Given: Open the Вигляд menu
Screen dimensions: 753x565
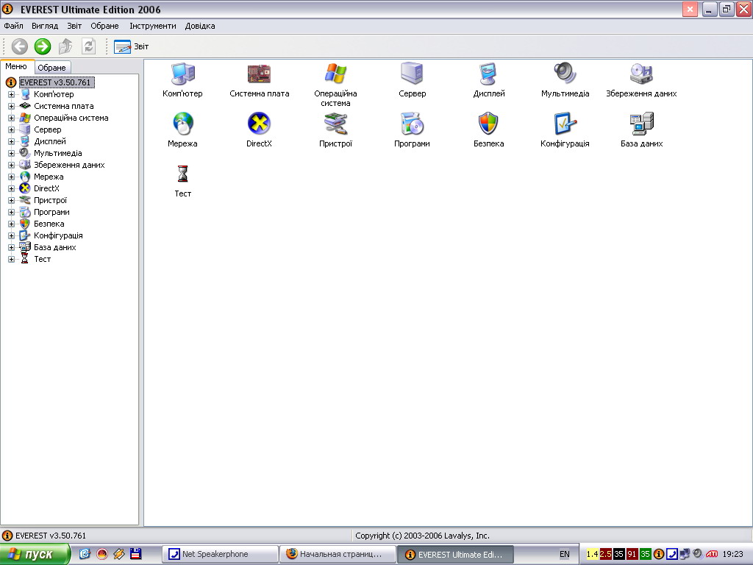Looking at the screenshot, I should tap(45, 26).
